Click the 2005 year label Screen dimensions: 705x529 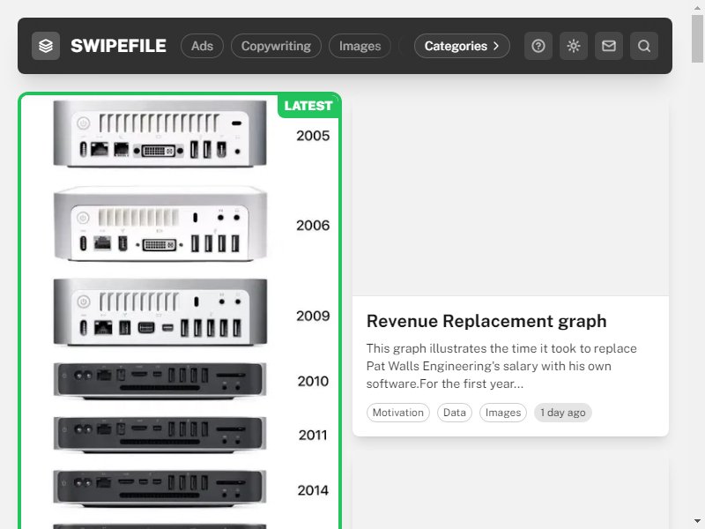(313, 136)
